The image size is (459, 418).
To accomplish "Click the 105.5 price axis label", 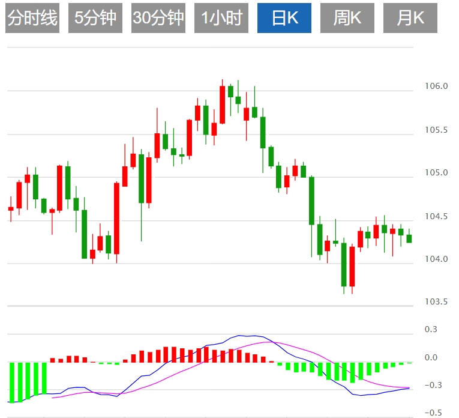I will point(436,130).
